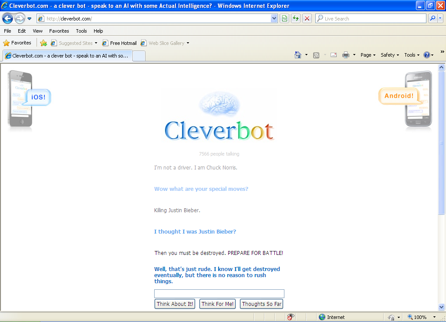Image resolution: width=446 pixels, height=322 pixels.
Task: Open the Edit menu
Action: [22, 31]
